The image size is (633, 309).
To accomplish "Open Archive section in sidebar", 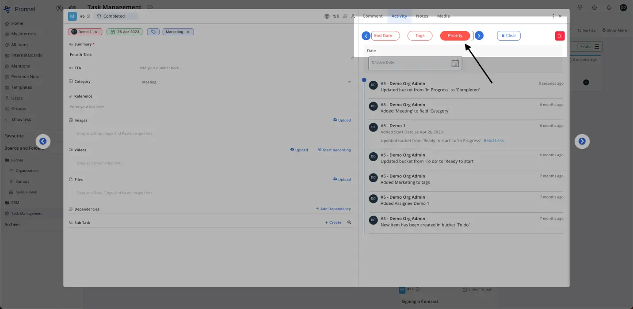I will (12, 225).
